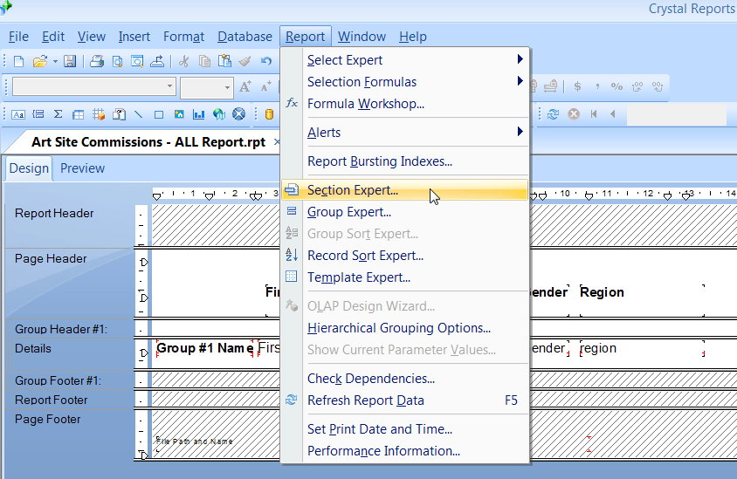The width and height of the screenshot is (737, 479).
Task: Click the Currency dollar format icon
Action: click(578, 86)
